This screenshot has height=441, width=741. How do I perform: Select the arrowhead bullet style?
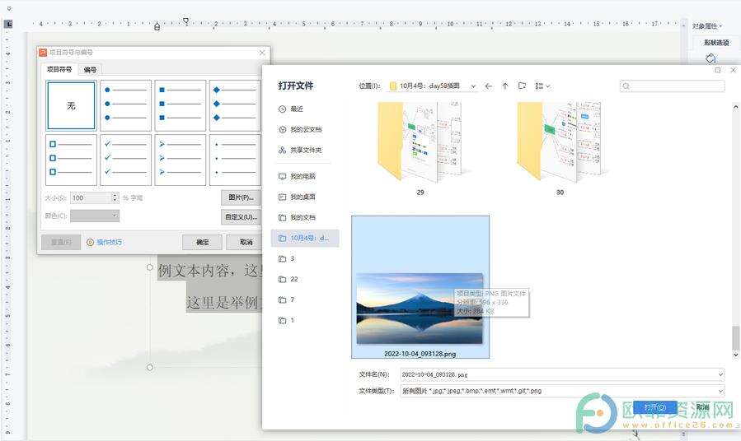181,160
